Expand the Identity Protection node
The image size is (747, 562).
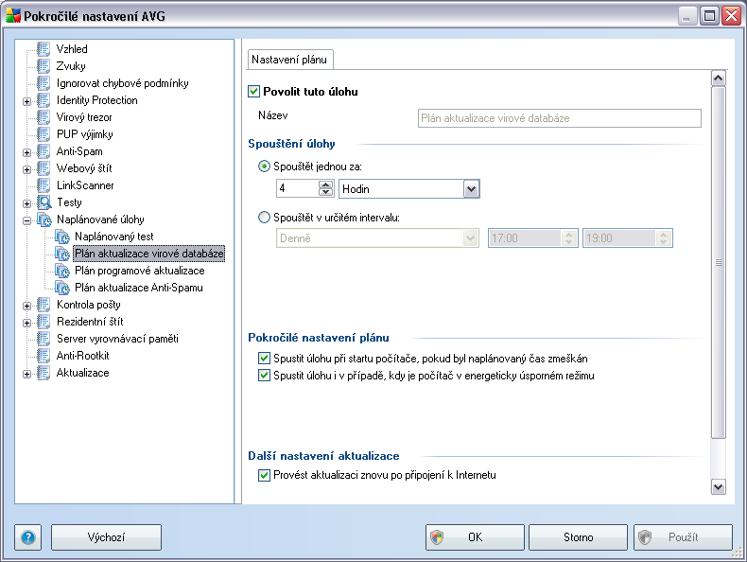[27, 101]
